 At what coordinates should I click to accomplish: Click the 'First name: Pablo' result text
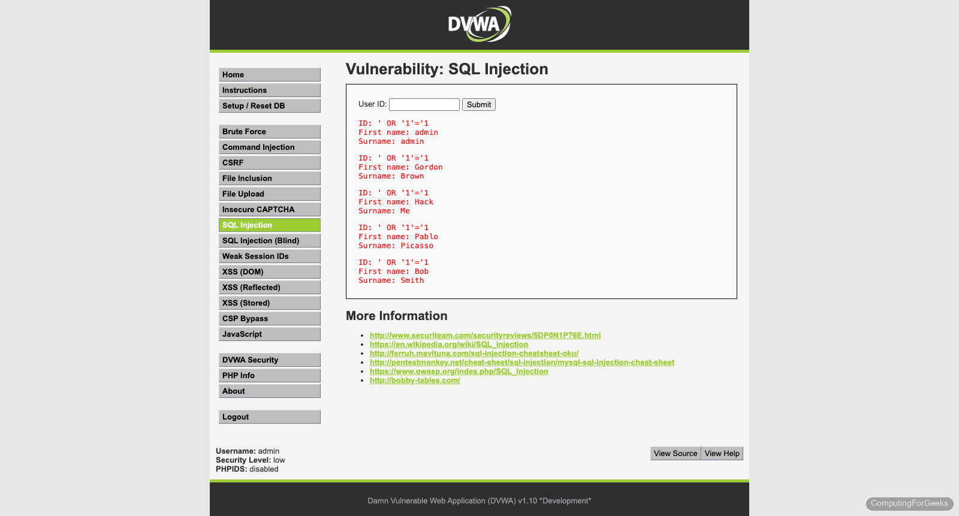pyautogui.click(x=398, y=237)
